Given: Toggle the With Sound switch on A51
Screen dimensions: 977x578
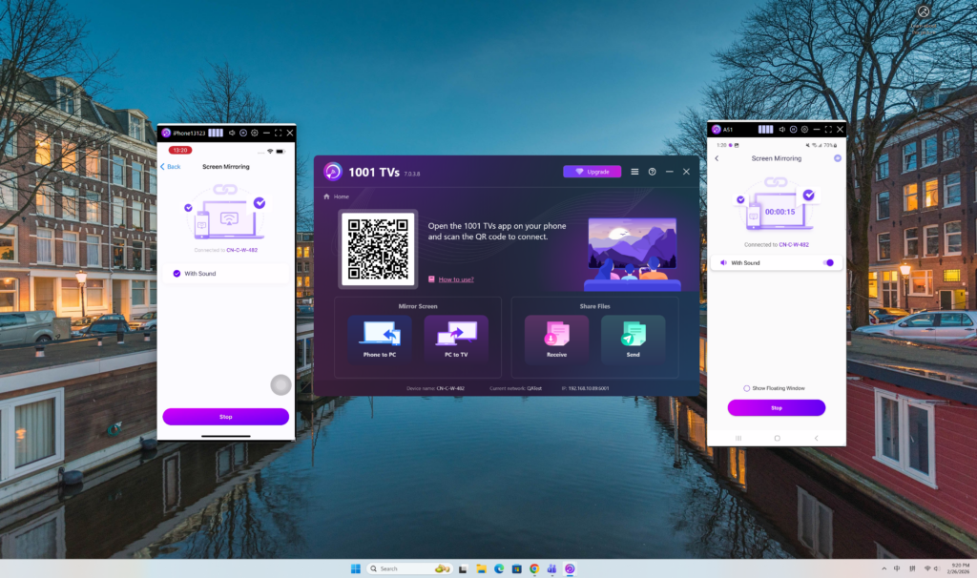Looking at the screenshot, I should pyautogui.click(x=827, y=262).
